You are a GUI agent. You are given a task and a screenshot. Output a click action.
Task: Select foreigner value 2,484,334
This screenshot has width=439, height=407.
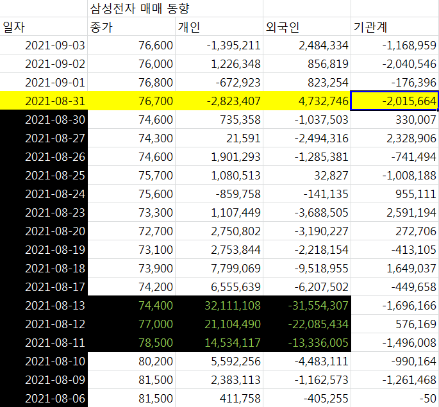click(x=307, y=45)
